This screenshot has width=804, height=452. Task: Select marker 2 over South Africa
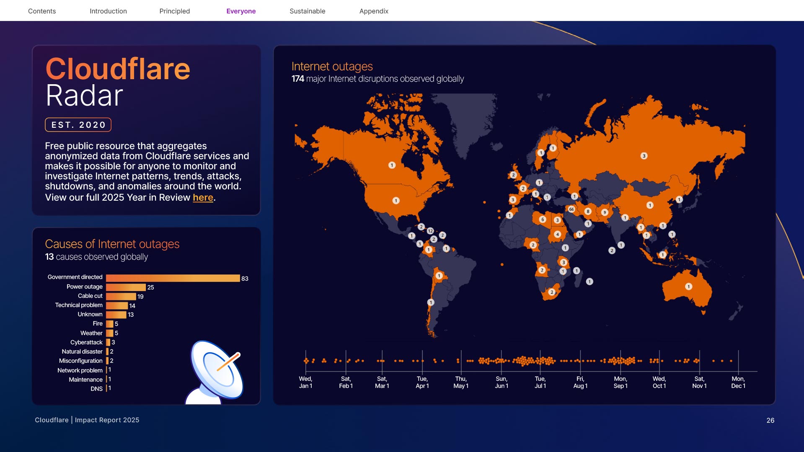(552, 292)
